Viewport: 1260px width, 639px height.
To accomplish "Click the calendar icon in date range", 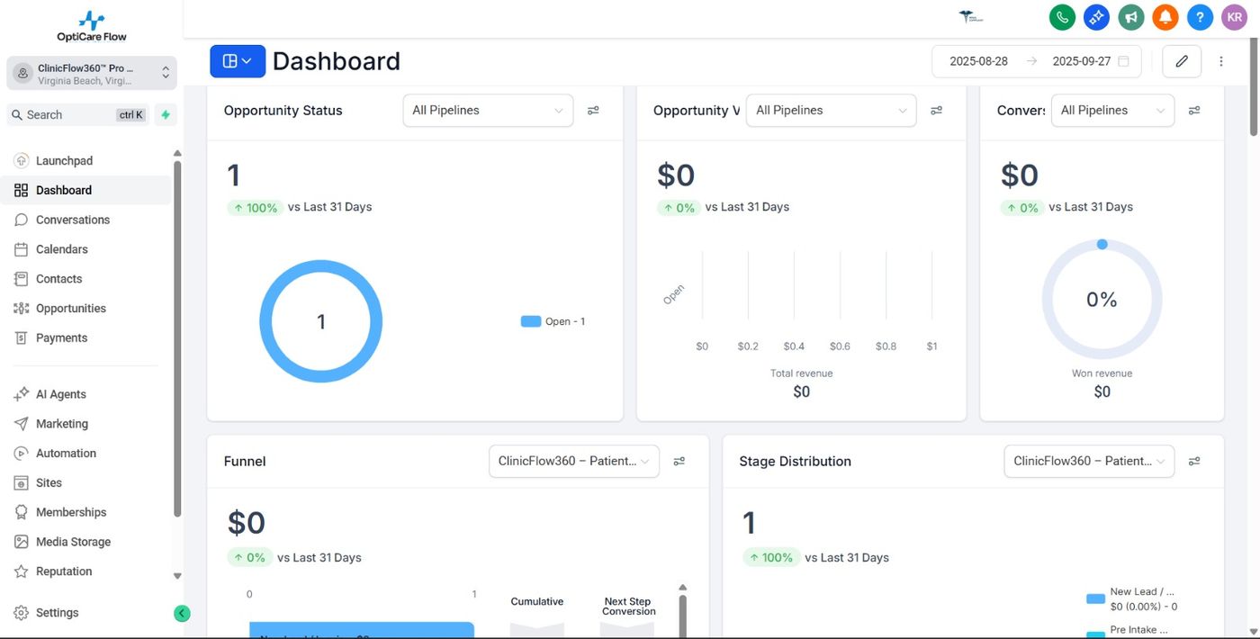I will 1123,61.
